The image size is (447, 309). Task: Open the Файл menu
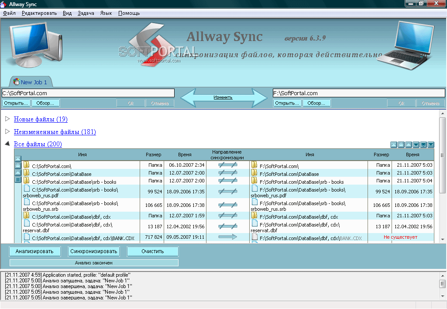tap(10, 13)
